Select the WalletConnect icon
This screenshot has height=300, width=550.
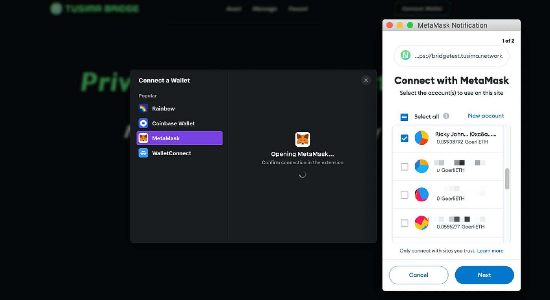(143, 153)
